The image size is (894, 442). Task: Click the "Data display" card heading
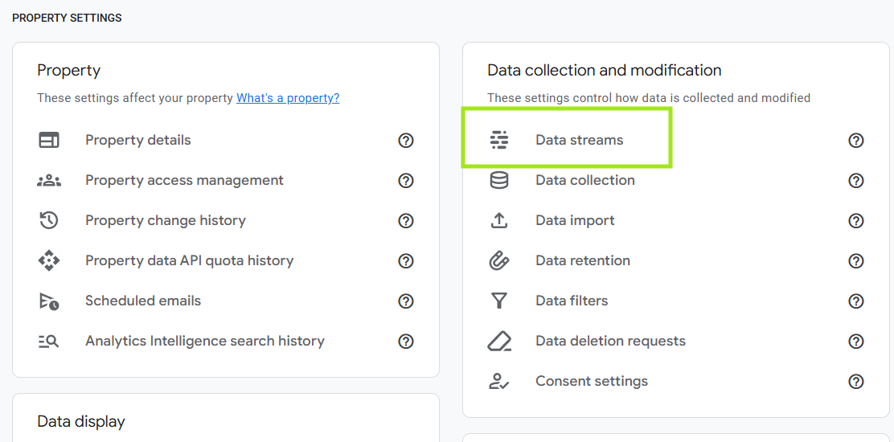point(81,421)
